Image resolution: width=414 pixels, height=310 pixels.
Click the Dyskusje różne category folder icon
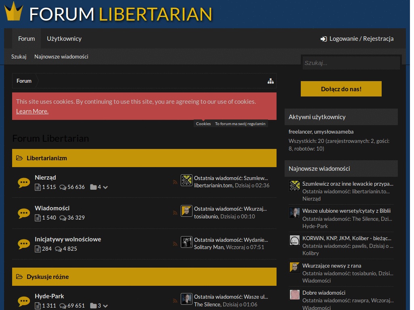click(x=19, y=276)
